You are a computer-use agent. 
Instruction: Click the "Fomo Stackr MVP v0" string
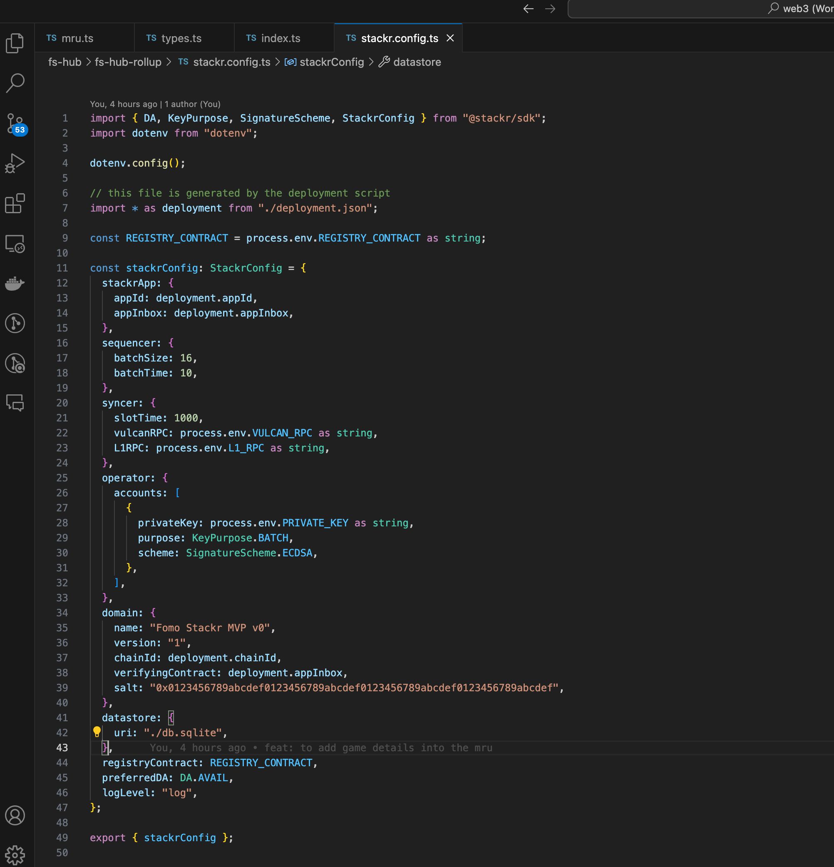210,628
